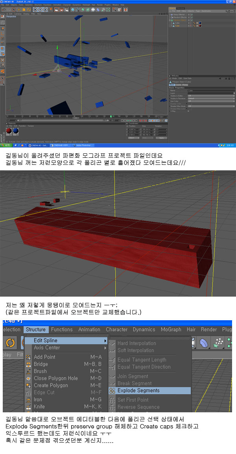Click Reverse Sequence in the submenu
236x454 pixels.
click(150, 407)
